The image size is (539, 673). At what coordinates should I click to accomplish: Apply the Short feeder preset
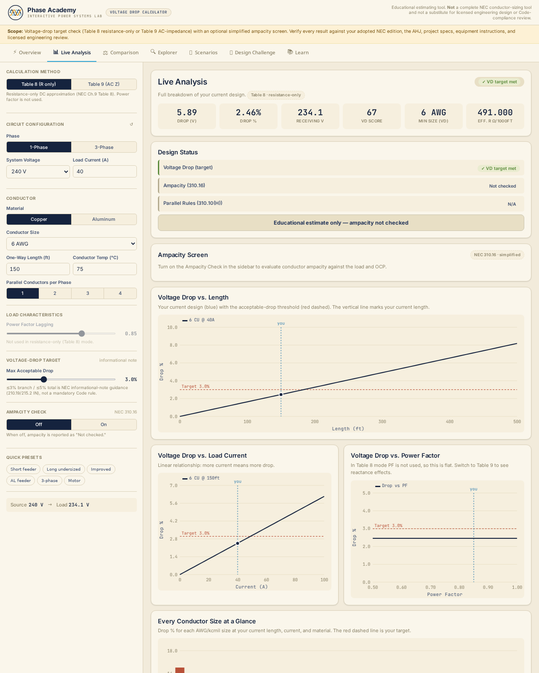pos(23,469)
